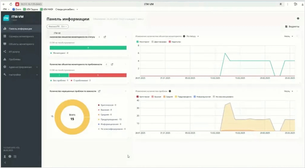Screen dimensions: 305x168
Task: Click the Проблемы warning triangle icon
Action: [5, 59]
